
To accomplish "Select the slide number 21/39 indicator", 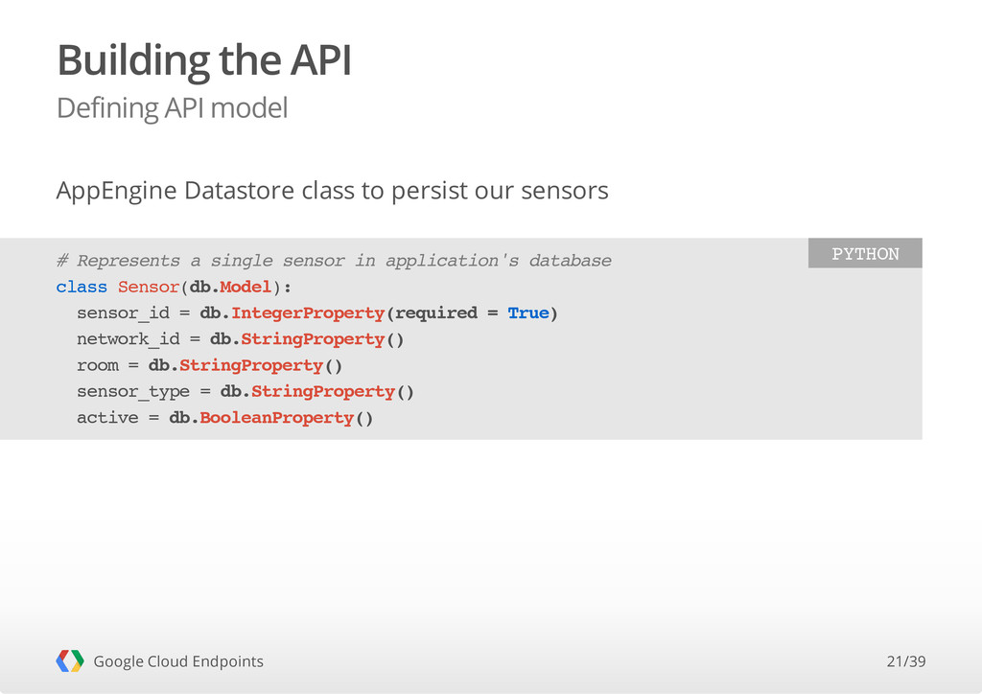I will coord(905,661).
